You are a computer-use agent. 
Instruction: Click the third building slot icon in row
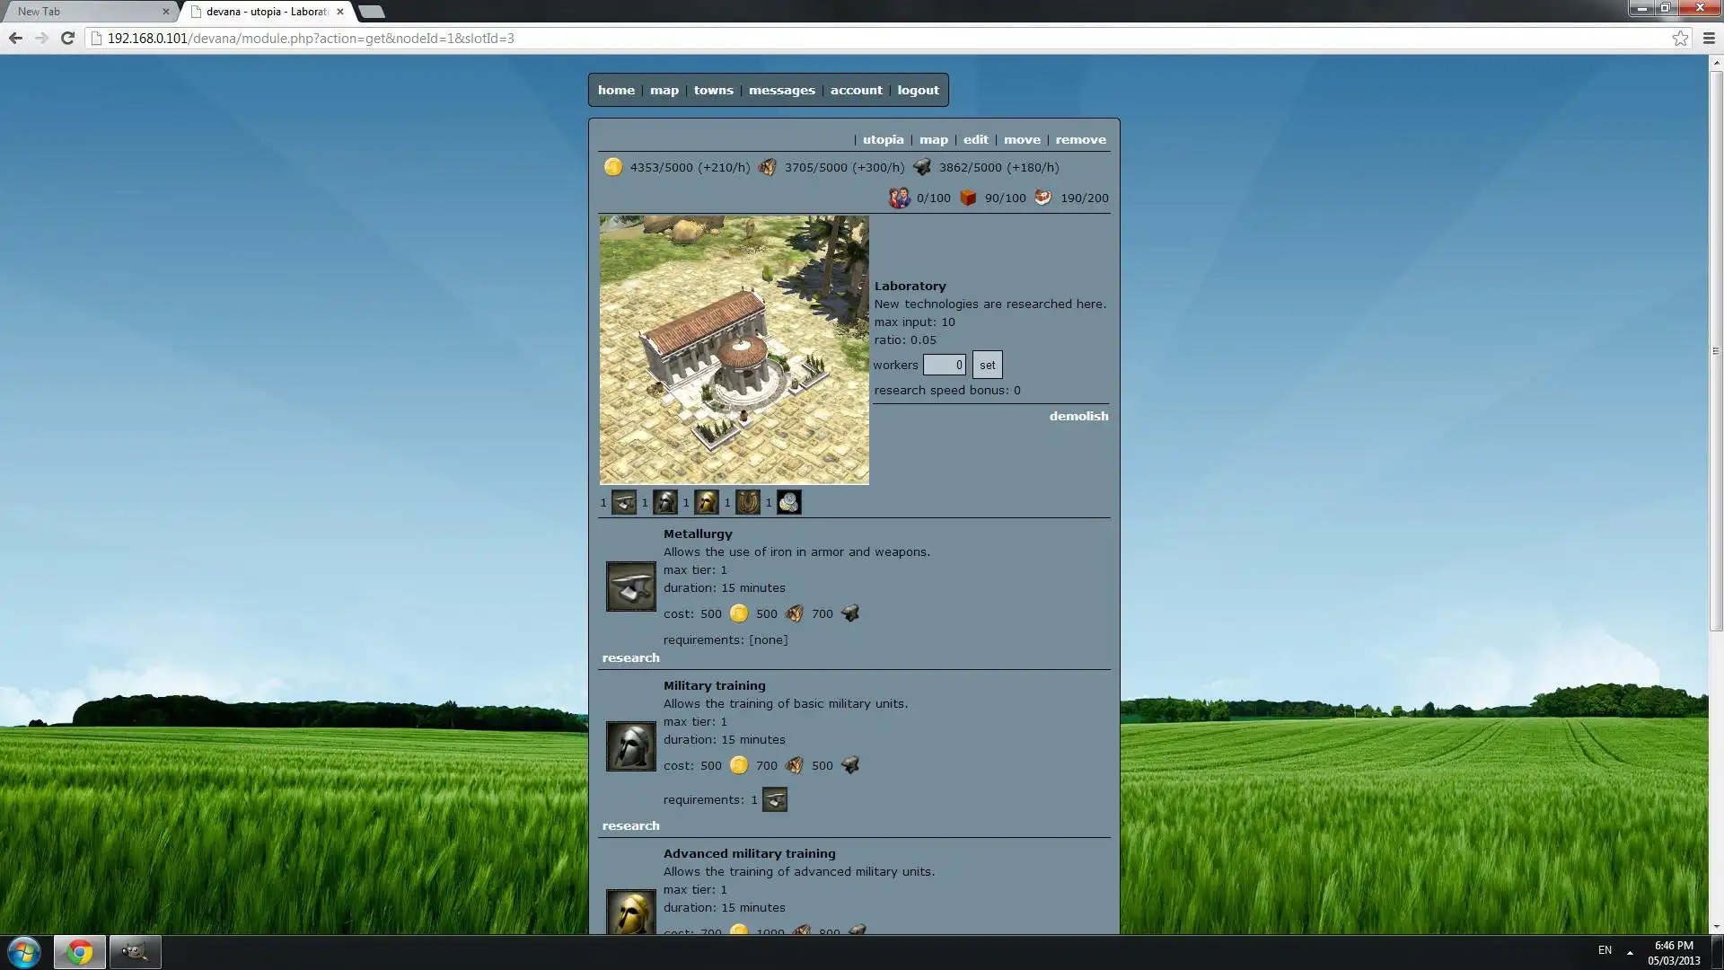click(x=706, y=502)
